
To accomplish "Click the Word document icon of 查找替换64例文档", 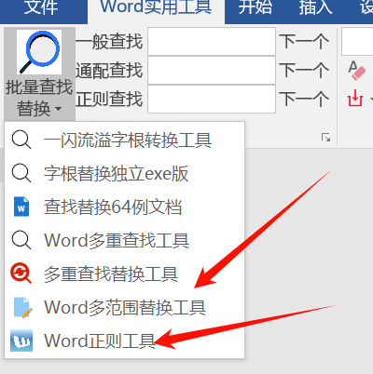I will coord(21,207).
